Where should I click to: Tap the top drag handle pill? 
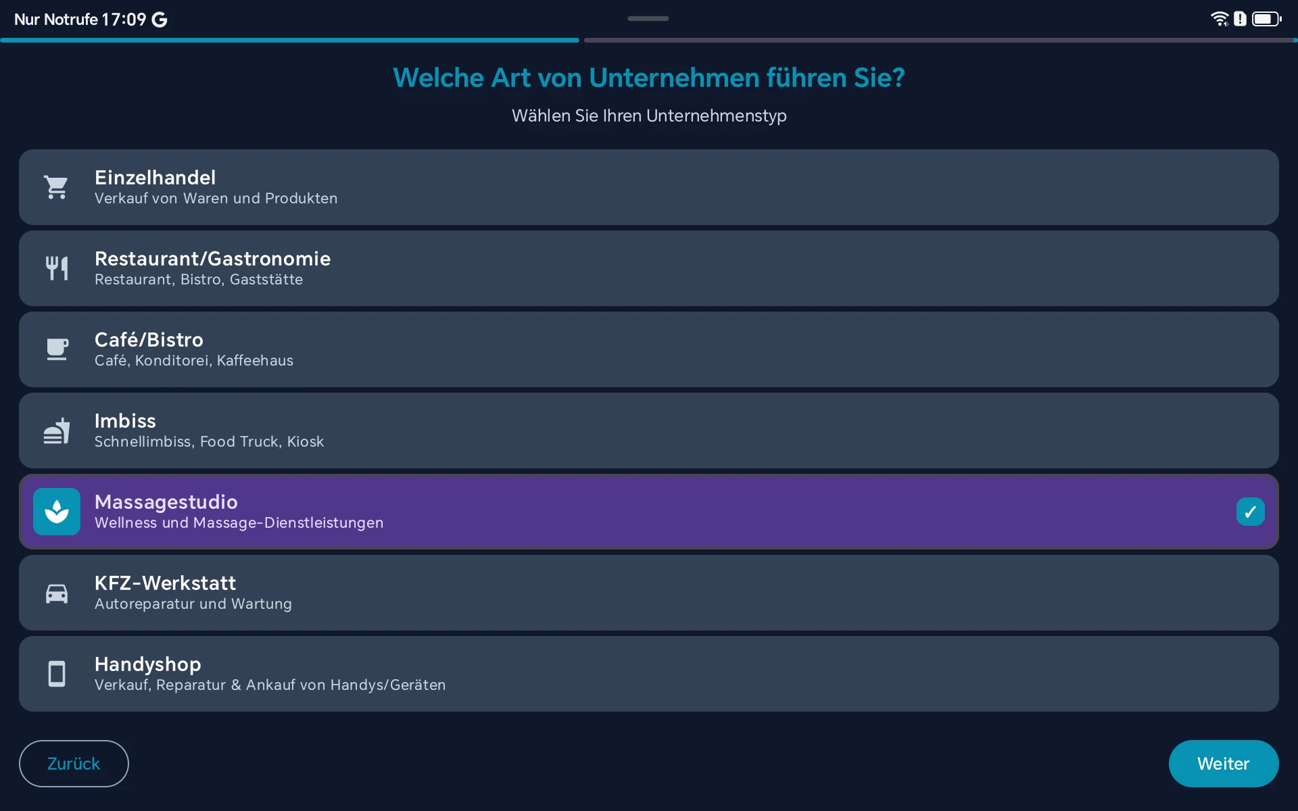648,18
